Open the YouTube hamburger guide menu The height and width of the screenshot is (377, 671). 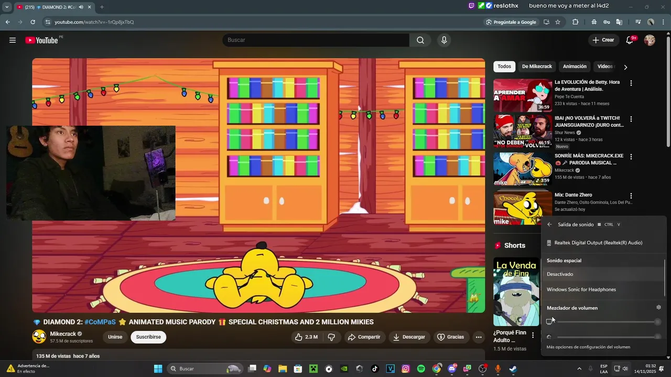tap(13, 40)
